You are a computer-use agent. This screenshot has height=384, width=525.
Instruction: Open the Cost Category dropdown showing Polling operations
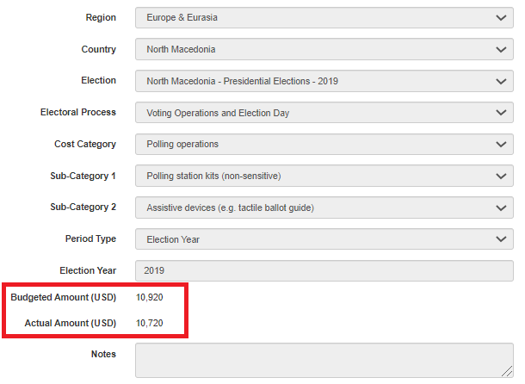click(324, 145)
